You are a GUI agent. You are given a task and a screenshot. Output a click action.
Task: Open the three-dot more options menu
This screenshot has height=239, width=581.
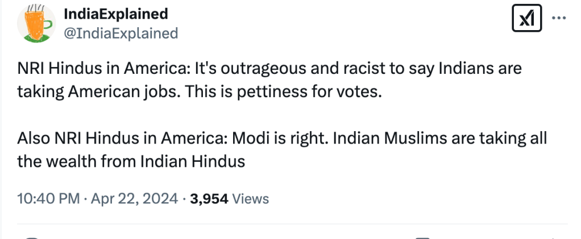[x=559, y=18]
